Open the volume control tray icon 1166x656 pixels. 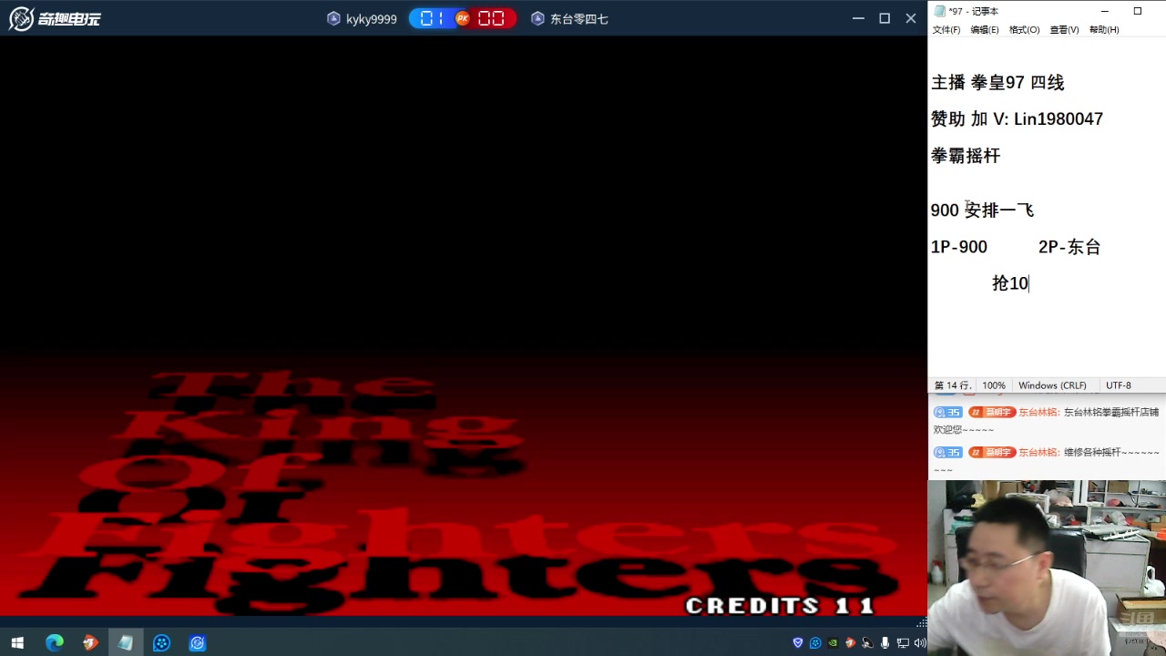[919, 643]
